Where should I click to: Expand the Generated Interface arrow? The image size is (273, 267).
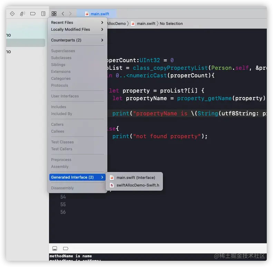coord(102,177)
